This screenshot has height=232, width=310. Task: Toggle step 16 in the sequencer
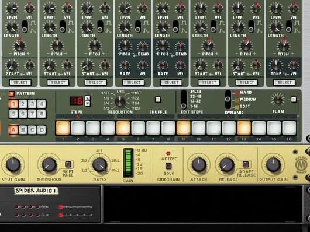click(289, 128)
